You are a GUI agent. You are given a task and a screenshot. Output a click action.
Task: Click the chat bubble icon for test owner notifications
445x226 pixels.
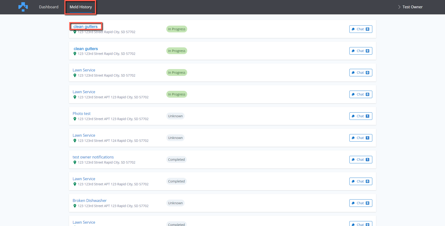pos(353,160)
